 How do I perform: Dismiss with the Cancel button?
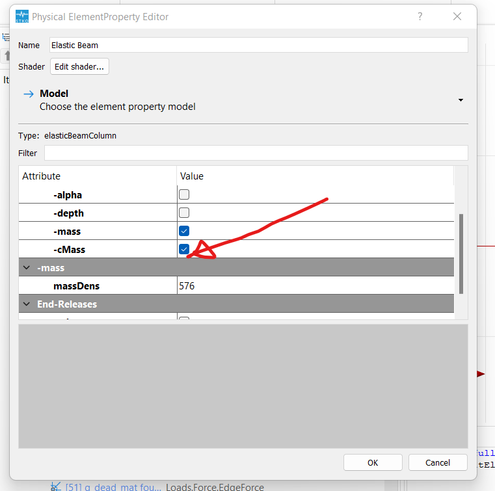(x=438, y=462)
